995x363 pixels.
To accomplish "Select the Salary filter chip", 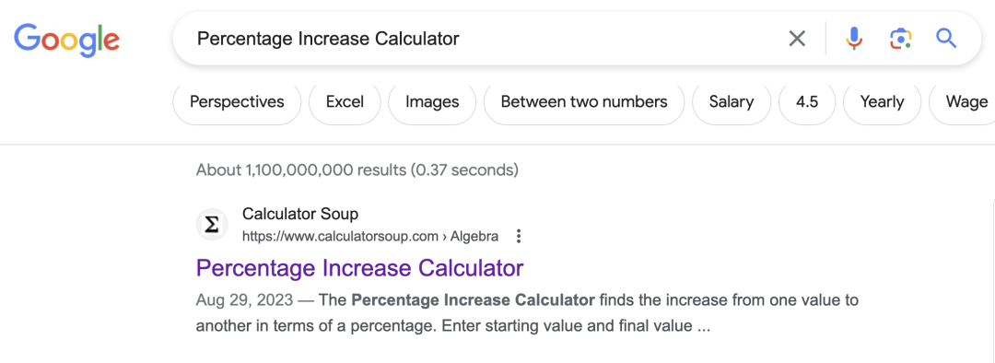I will (732, 101).
